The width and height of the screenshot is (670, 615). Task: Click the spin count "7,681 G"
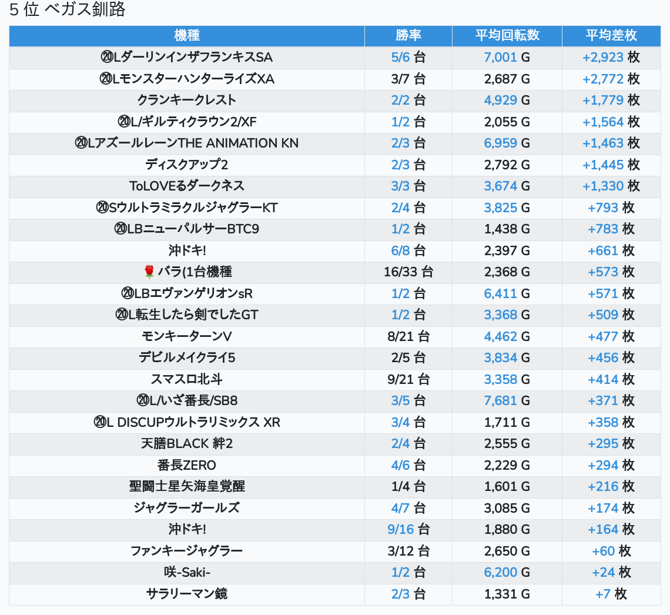tap(507, 401)
